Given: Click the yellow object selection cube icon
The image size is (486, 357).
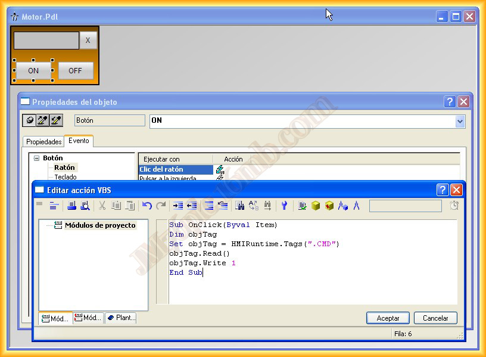Looking at the screenshot, I should click(316, 206).
